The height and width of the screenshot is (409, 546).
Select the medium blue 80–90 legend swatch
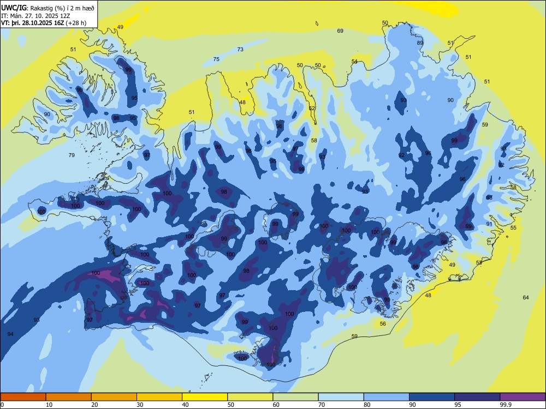coord(387,397)
